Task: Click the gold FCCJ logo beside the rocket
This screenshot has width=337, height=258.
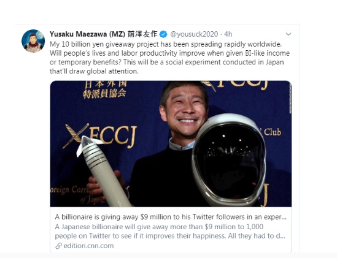Action: coord(99,136)
